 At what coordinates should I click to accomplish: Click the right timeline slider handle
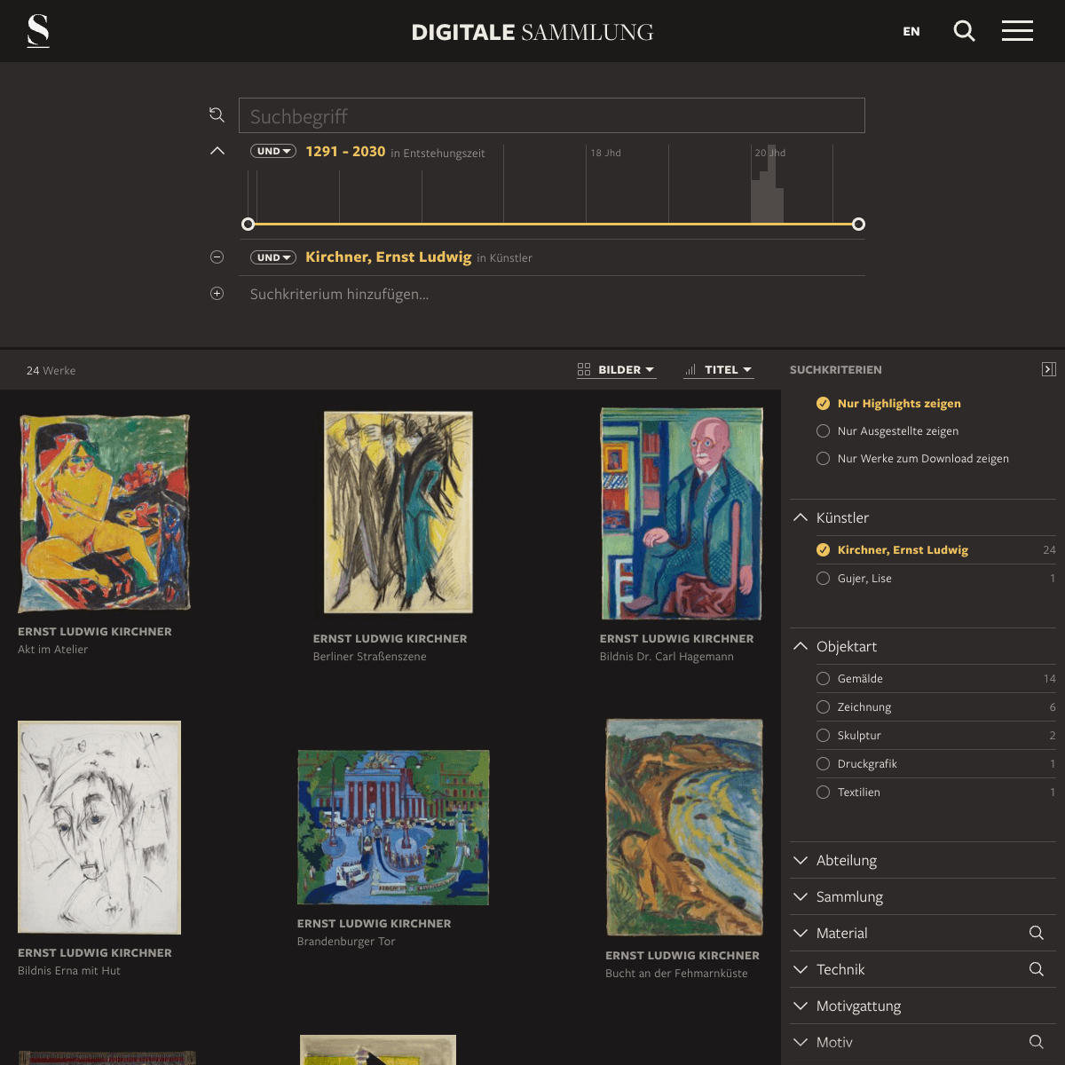pos(858,224)
